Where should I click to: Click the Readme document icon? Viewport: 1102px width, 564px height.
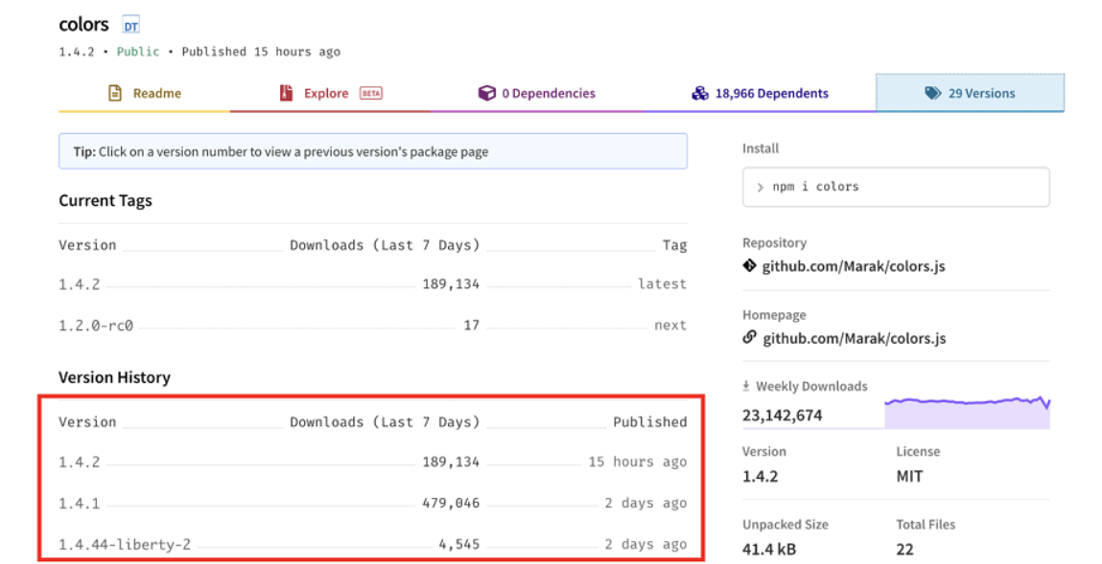[114, 93]
